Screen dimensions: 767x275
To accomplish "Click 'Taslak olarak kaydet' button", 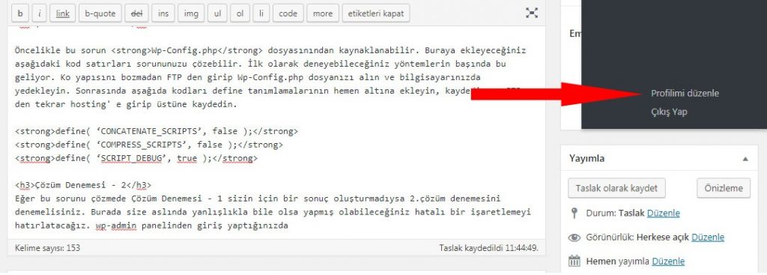I will pyautogui.click(x=617, y=188).
